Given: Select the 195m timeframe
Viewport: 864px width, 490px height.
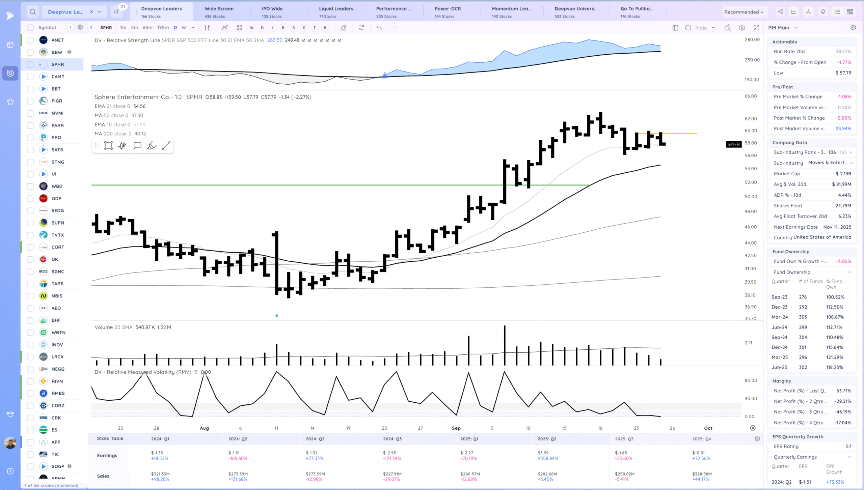Looking at the screenshot, I should (163, 28).
